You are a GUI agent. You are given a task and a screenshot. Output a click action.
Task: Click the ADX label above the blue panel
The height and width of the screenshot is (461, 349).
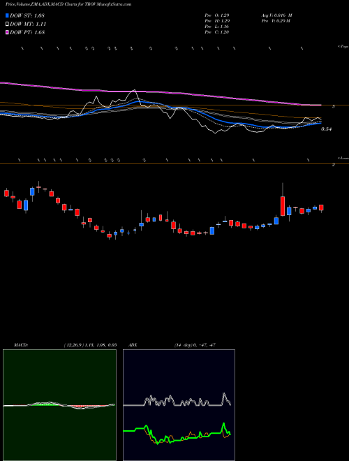coord(133,345)
